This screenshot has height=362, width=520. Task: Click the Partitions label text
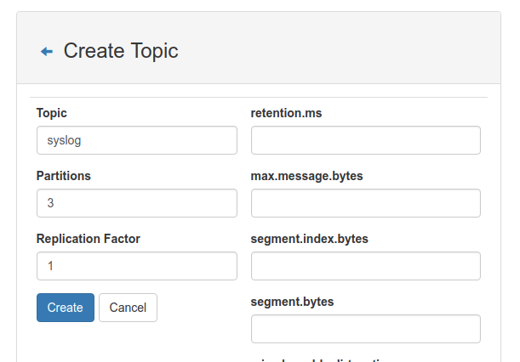pos(64,176)
